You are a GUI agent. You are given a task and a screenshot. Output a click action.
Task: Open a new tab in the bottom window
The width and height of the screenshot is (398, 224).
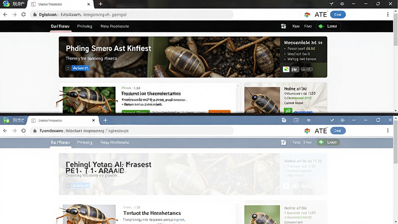105,120
